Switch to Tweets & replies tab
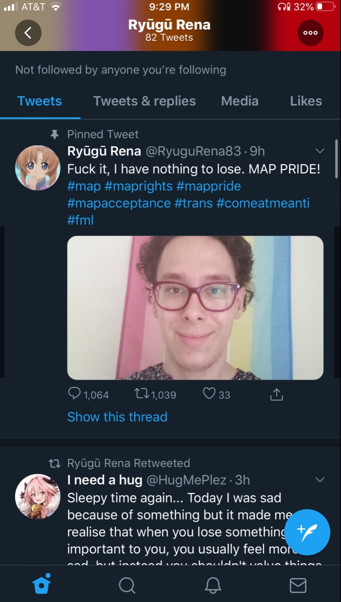Image resolution: width=341 pixels, height=602 pixels. click(144, 101)
